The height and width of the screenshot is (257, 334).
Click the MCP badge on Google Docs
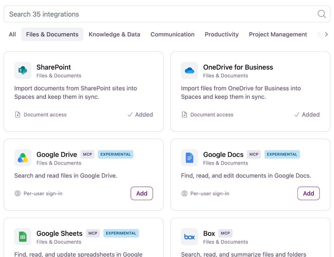coord(254,155)
